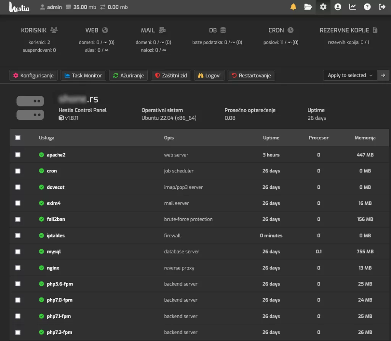Open the file manager folder icon
Viewport: 391px width, 341px height.
pos(308,7)
